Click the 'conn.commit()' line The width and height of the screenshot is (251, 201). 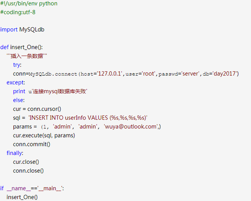pos(31,145)
